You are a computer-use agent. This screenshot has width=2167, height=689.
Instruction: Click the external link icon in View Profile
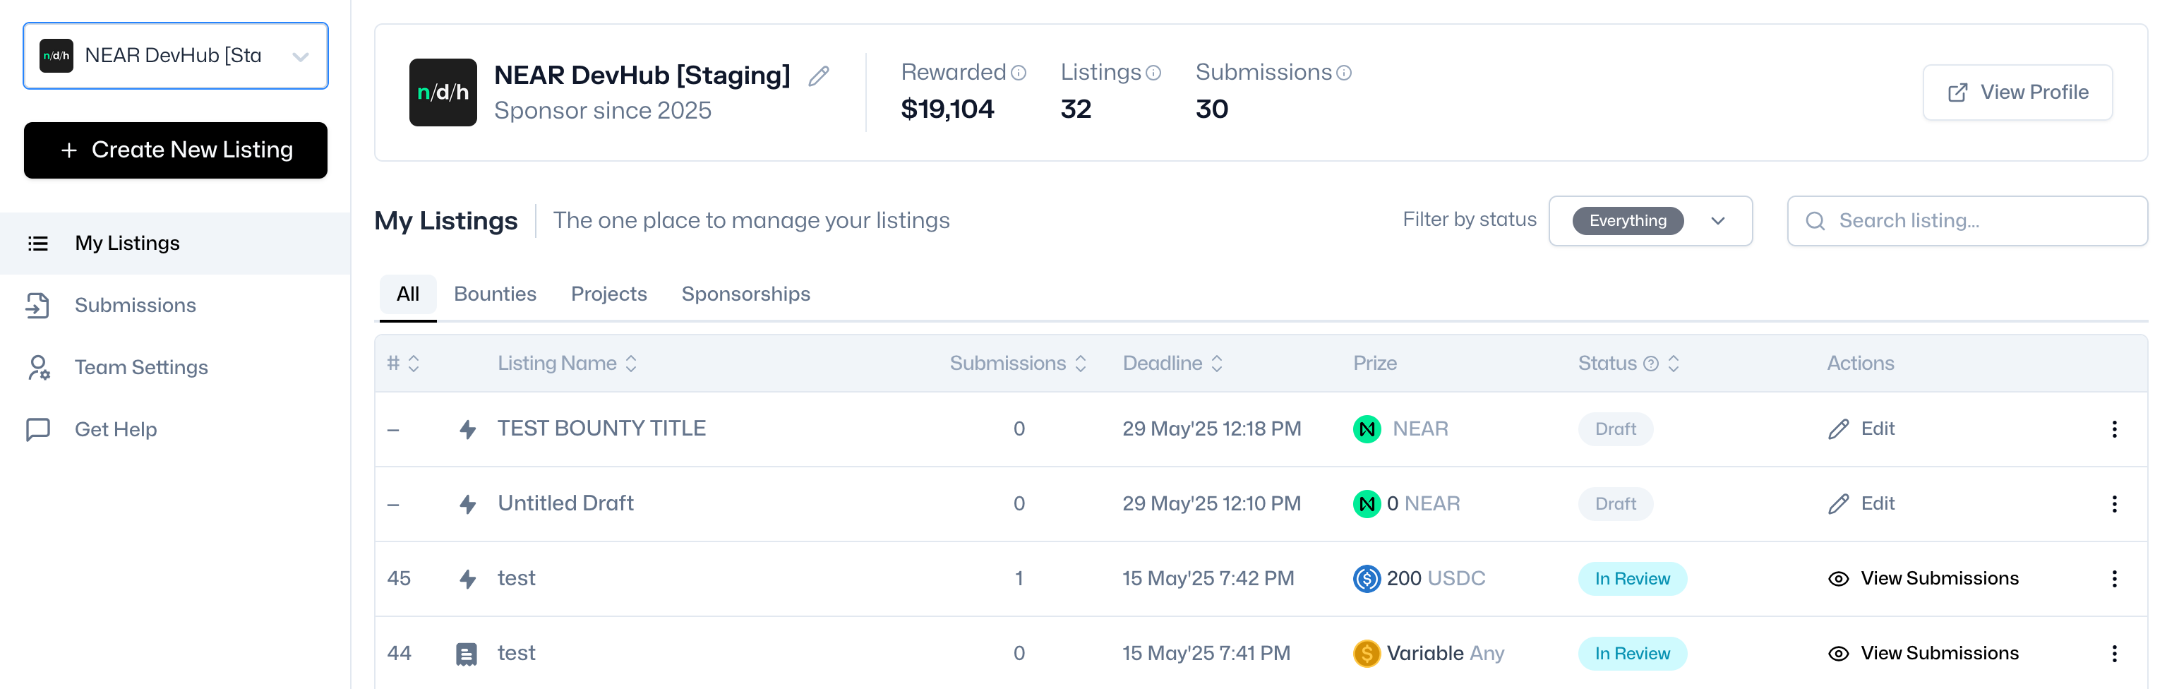[x=1957, y=92]
